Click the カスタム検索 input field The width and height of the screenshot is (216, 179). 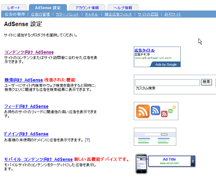tap(167, 82)
